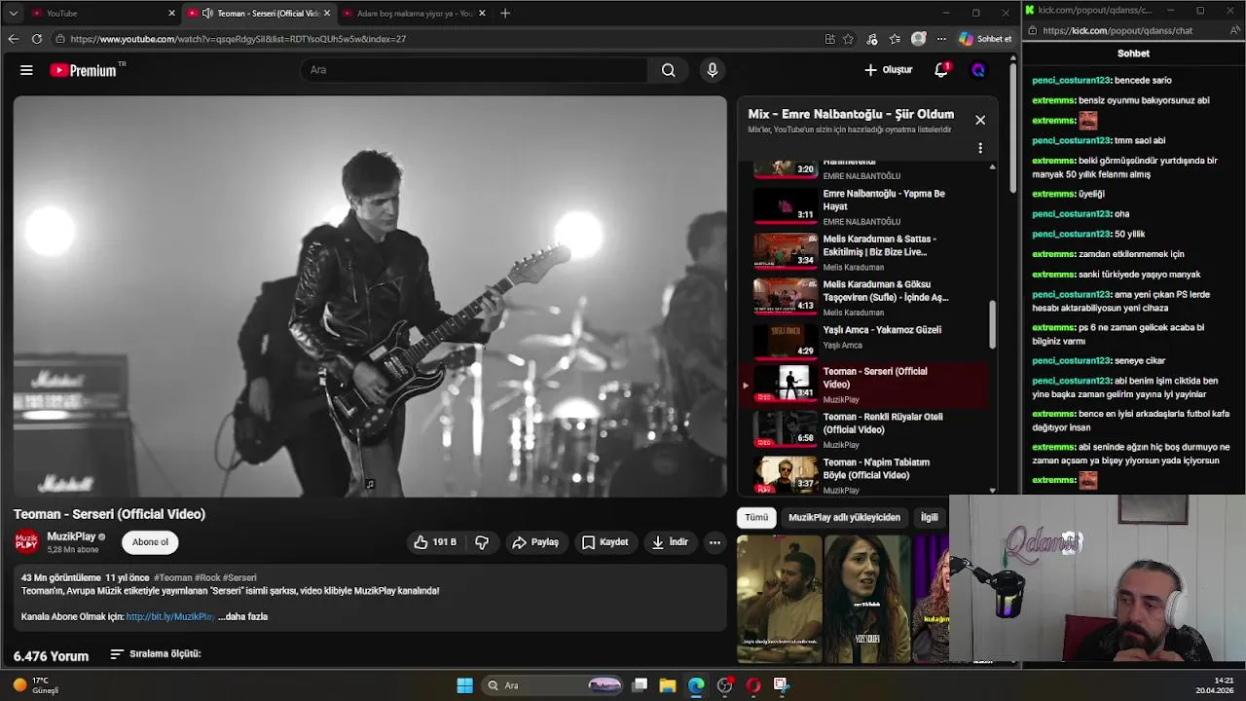Add page to favorites star icon
This screenshot has width=1246, height=701.
point(849,39)
